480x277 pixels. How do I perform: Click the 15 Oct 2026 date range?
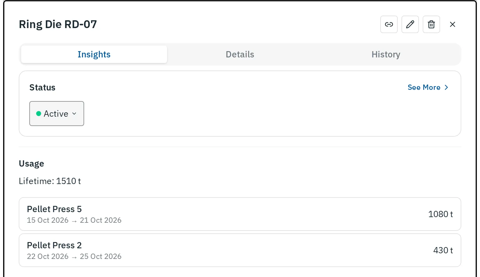click(74, 220)
